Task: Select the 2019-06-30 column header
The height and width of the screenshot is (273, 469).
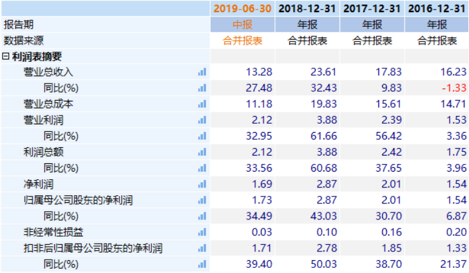Action: tap(242, 8)
